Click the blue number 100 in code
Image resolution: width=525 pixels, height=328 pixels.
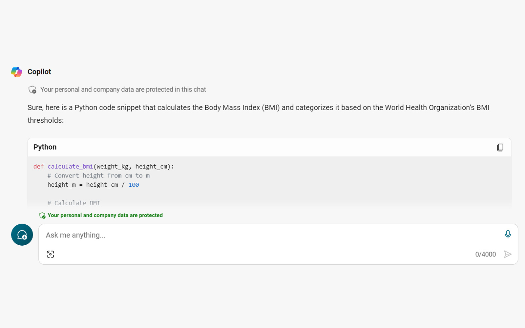click(134, 185)
